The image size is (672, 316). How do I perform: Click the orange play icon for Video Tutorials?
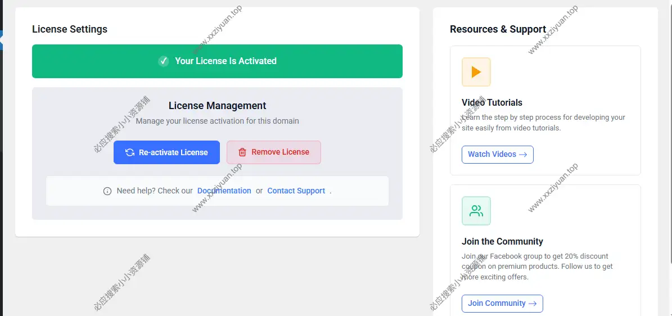476,72
